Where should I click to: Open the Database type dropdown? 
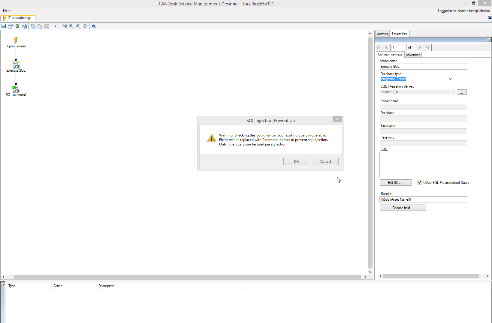coord(450,79)
